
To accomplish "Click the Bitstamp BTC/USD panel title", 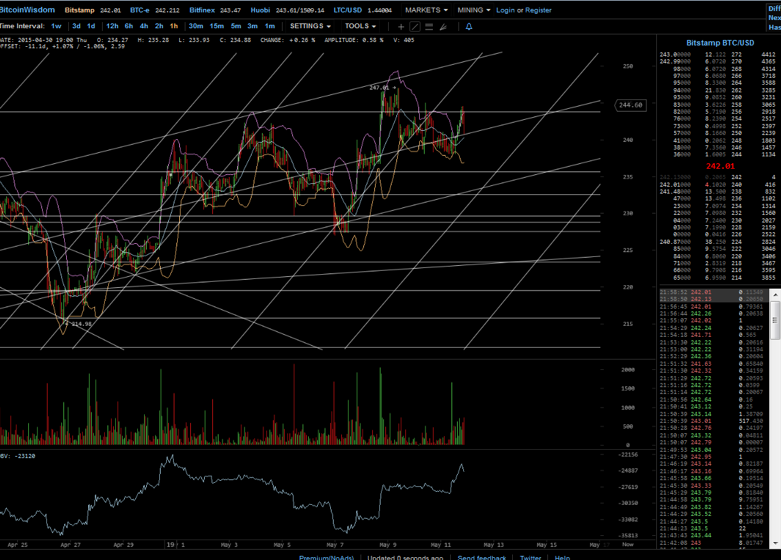I will (720, 43).
